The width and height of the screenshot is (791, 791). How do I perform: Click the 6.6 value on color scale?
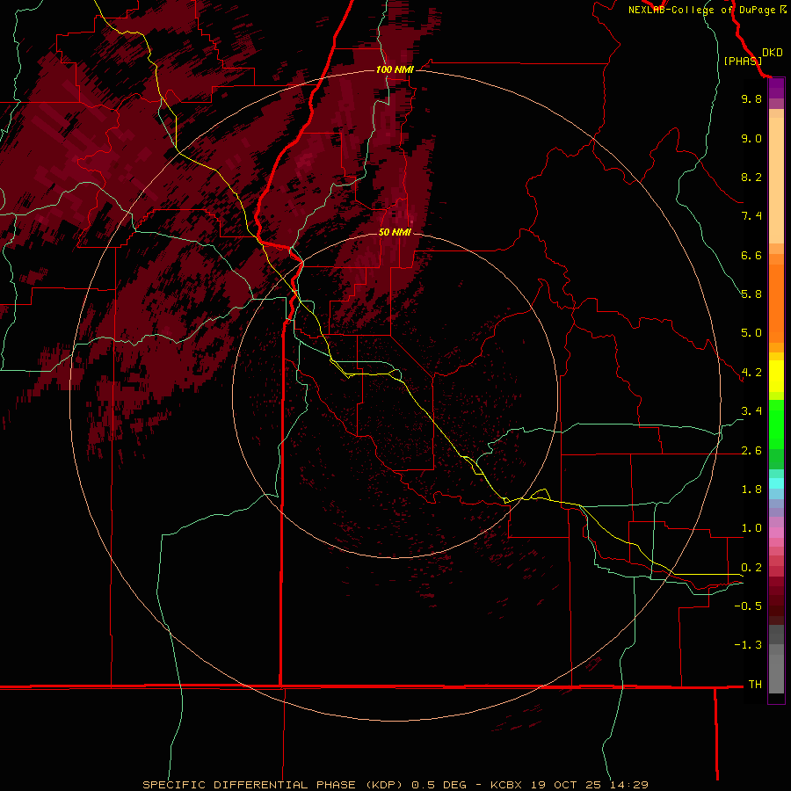click(751, 255)
